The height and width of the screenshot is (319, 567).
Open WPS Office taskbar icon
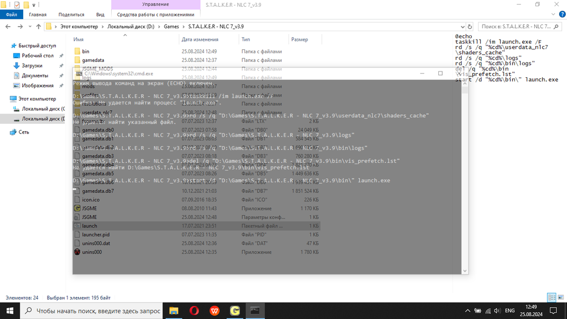pyautogui.click(x=214, y=310)
